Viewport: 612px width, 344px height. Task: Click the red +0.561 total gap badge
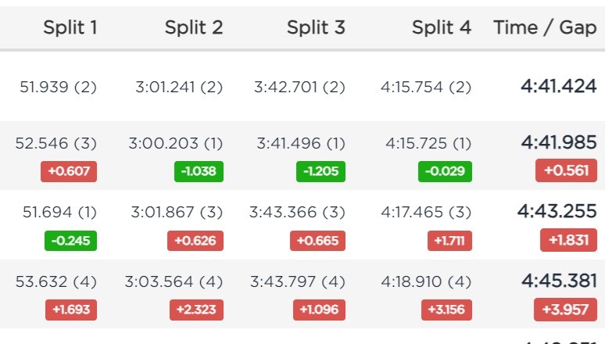coord(566,170)
